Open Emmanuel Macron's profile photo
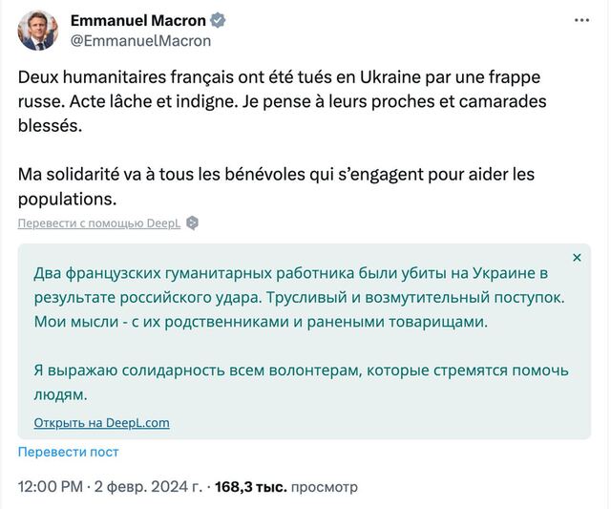 [x=37, y=31]
